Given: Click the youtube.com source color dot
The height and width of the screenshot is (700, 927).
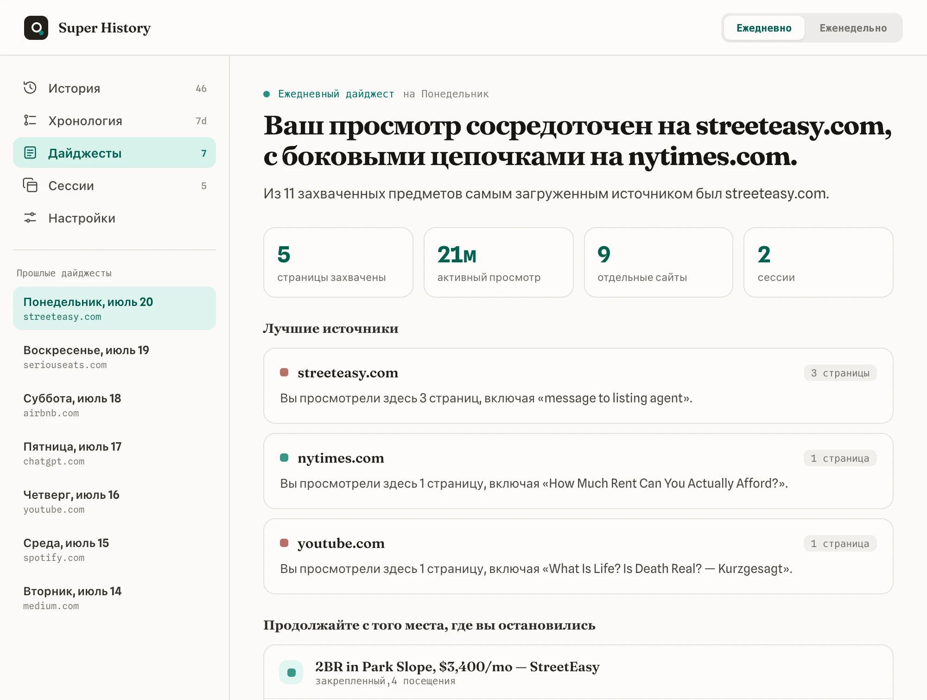Looking at the screenshot, I should point(284,543).
